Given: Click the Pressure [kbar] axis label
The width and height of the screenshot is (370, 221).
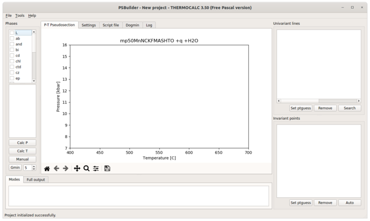Looking at the screenshot, I should pyautogui.click(x=58, y=97).
